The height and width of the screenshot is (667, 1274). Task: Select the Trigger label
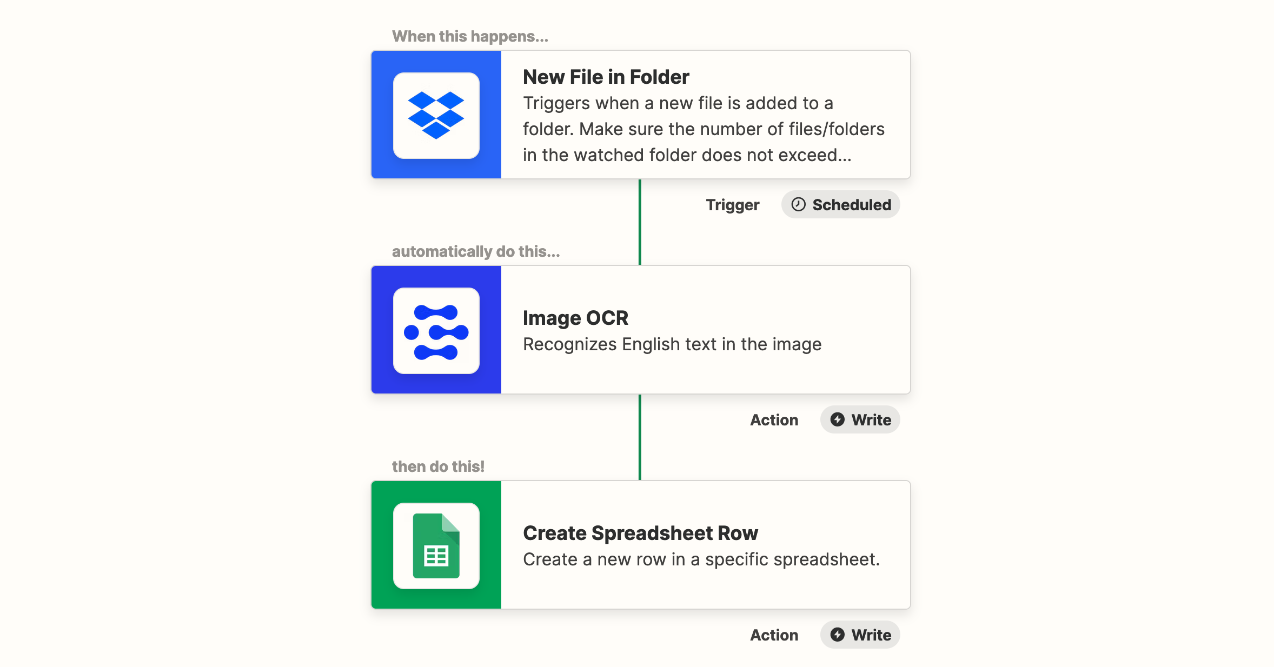[x=732, y=204]
